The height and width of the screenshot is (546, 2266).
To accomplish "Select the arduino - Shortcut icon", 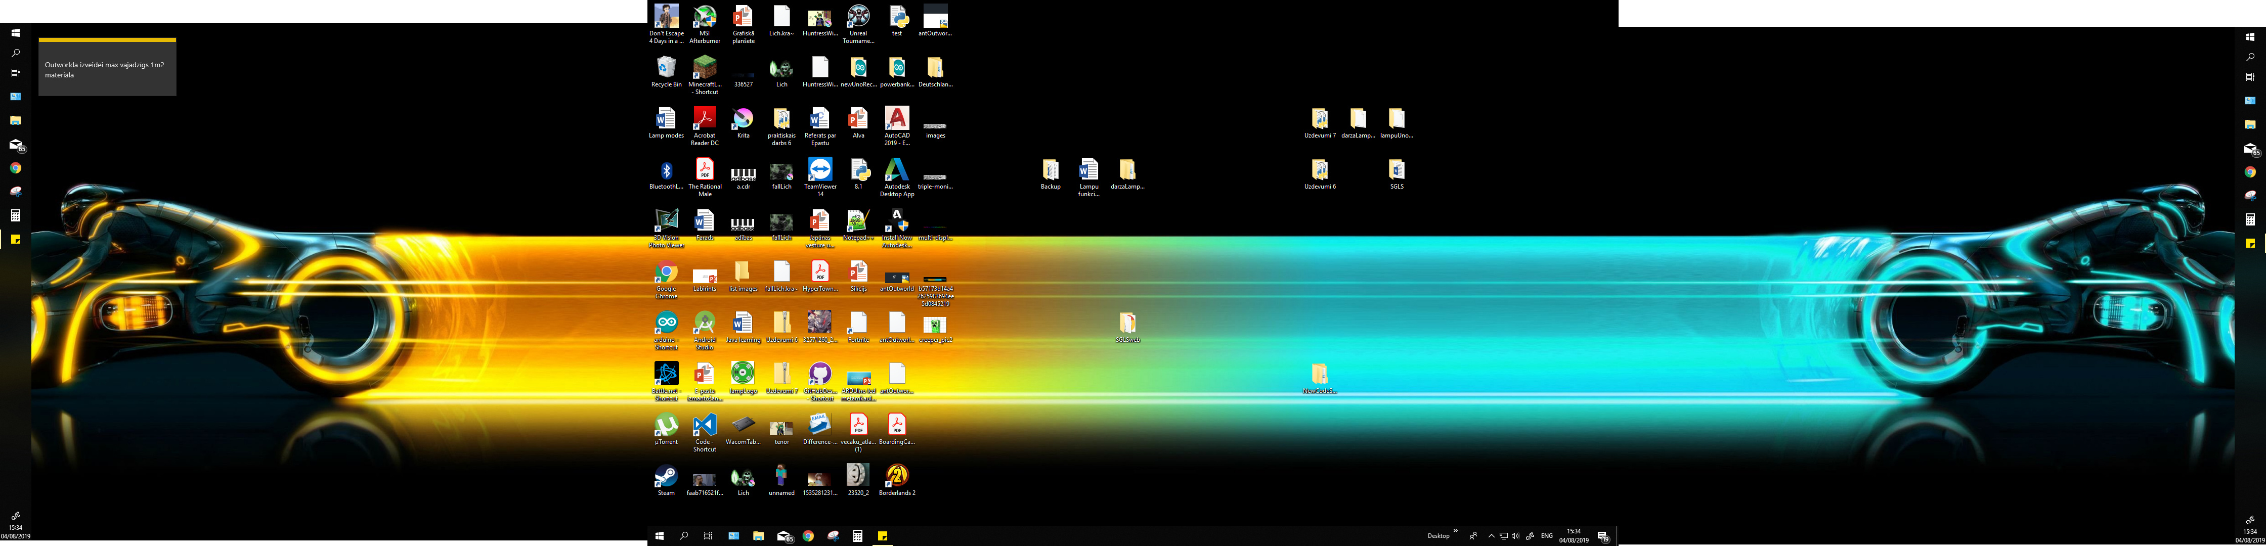I will (x=666, y=330).
